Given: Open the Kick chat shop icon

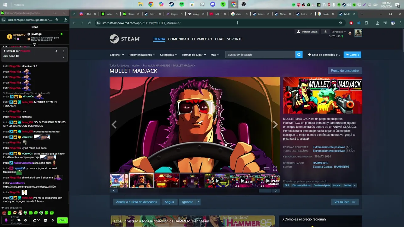Looking at the screenshot, I should click(x=45, y=220).
